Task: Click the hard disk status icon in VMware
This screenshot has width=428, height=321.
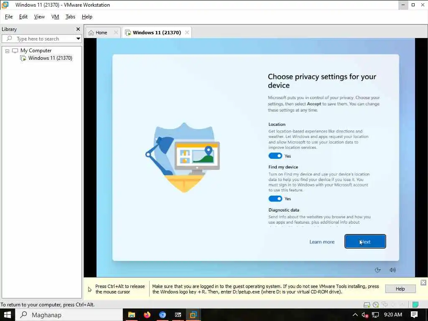Action: pos(367,305)
